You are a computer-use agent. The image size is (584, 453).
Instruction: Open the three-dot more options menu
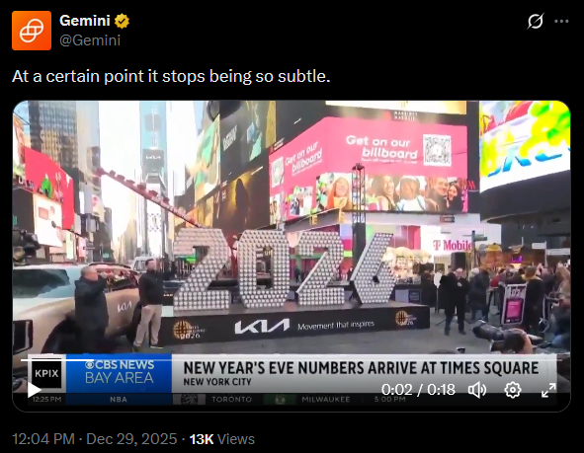561,21
